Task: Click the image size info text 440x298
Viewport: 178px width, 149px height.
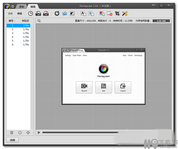Action: 85,21
